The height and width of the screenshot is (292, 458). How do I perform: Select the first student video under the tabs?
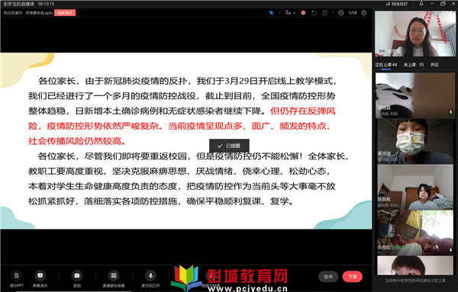point(415,95)
